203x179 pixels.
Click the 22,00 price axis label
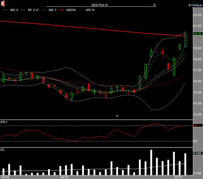click(x=197, y=15)
